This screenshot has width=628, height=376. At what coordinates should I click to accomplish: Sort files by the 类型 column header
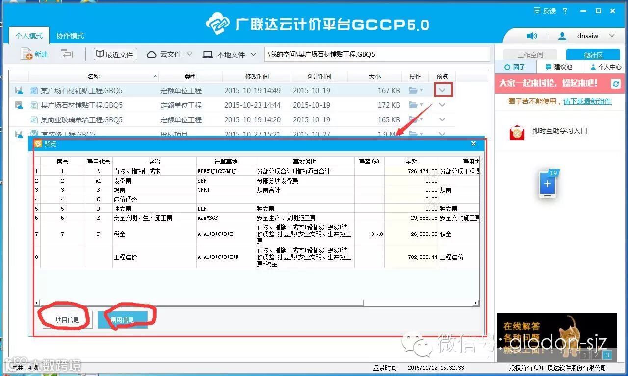190,76
